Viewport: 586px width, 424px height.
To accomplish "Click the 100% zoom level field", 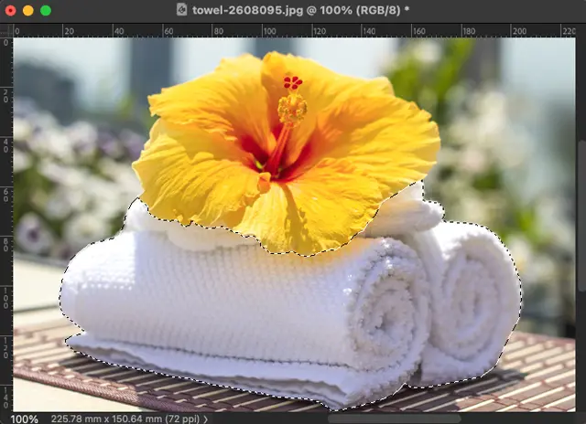I will tap(24, 419).
